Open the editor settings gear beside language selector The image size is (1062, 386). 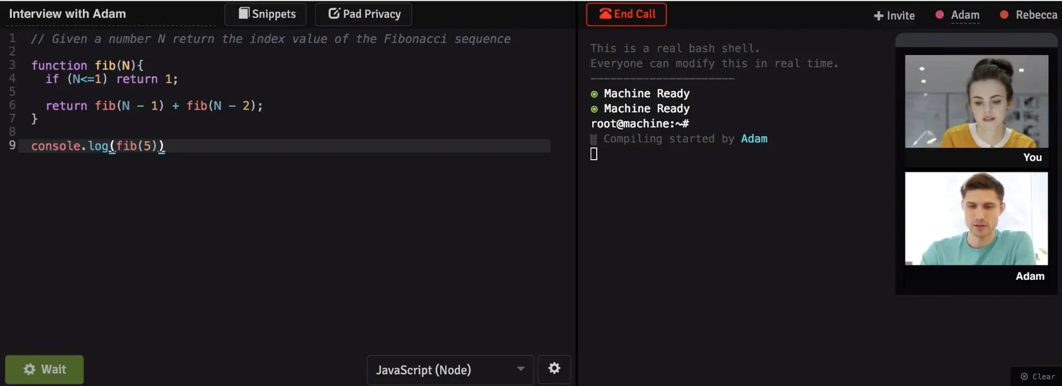click(554, 368)
